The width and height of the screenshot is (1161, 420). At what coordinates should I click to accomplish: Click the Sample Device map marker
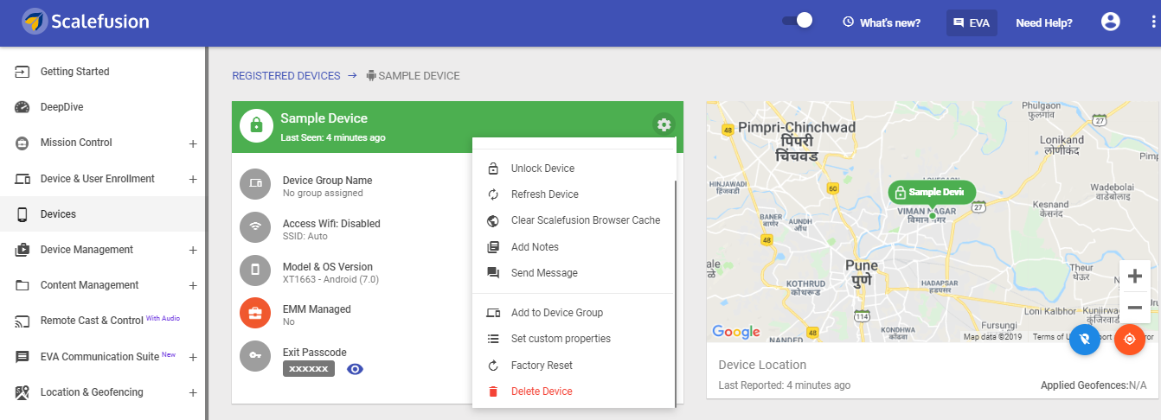click(932, 193)
